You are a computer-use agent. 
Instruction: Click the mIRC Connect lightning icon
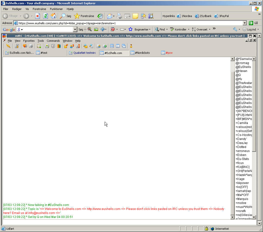tap(8, 46)
